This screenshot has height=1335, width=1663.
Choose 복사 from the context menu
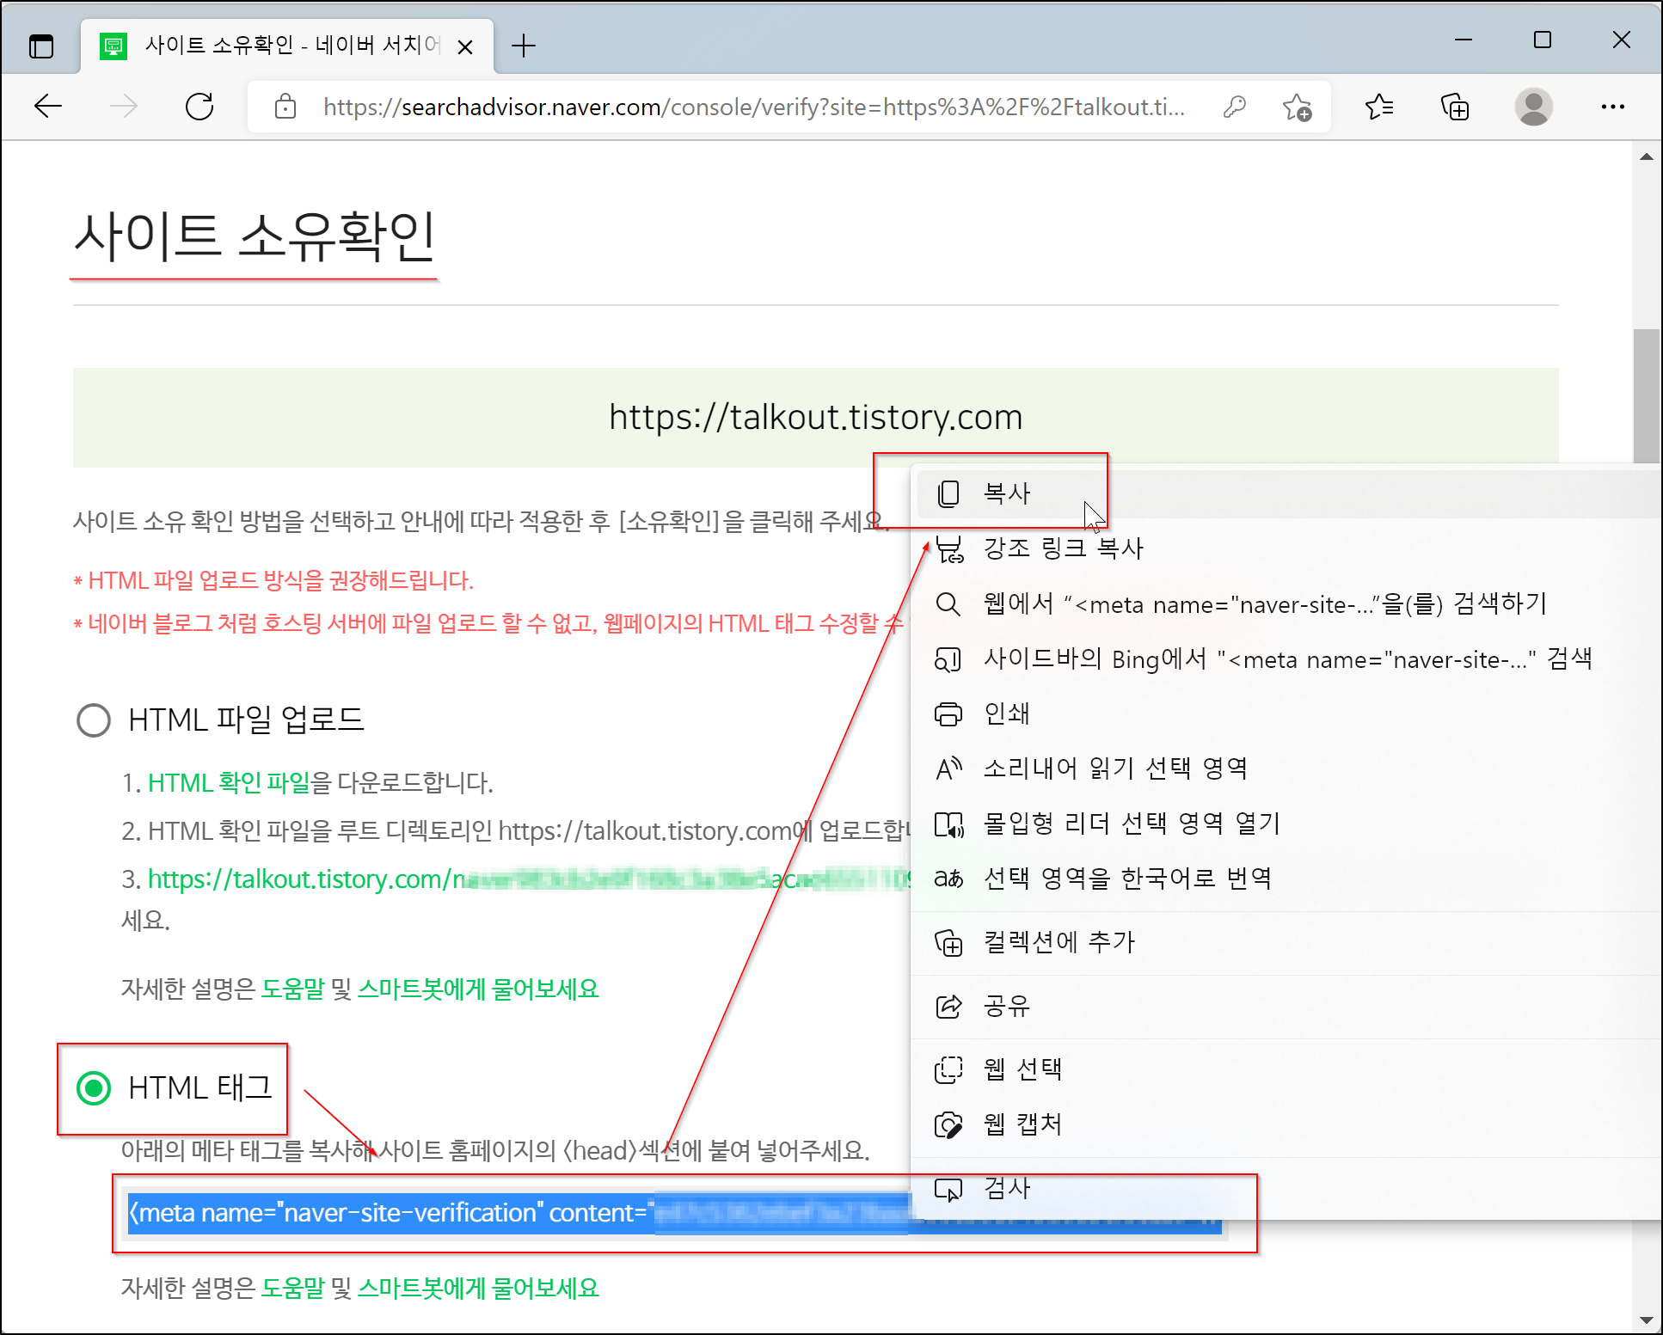pos(1006,493)
